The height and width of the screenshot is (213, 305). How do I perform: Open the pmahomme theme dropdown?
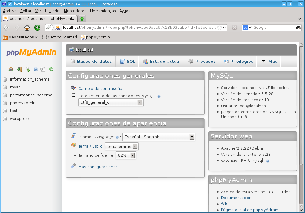pyautogui.click(x=122, y=146)
